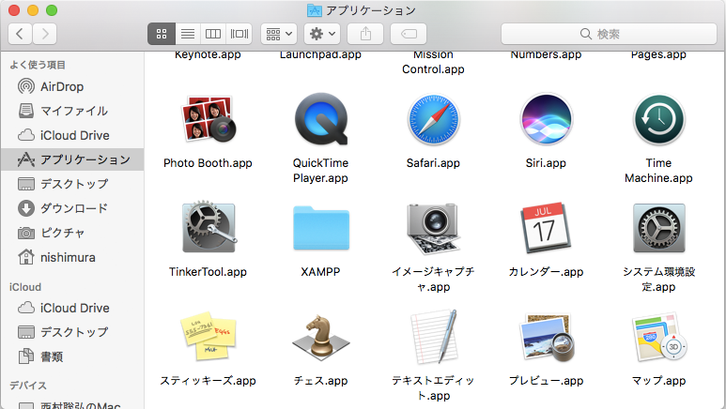
Task: Select the Siri app icon
Action: pyautogui.click(x=546, y=119)
